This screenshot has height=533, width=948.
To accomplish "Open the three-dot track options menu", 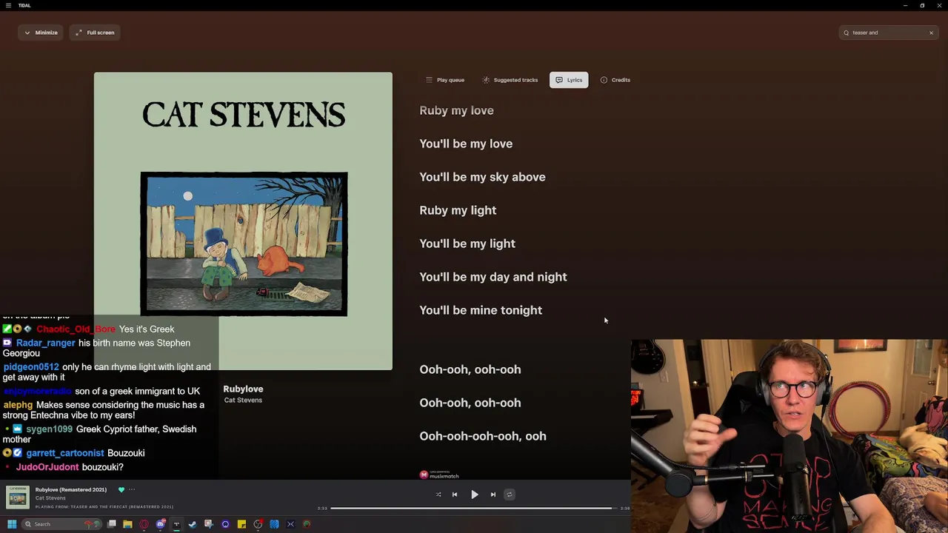I will (132, 489).
